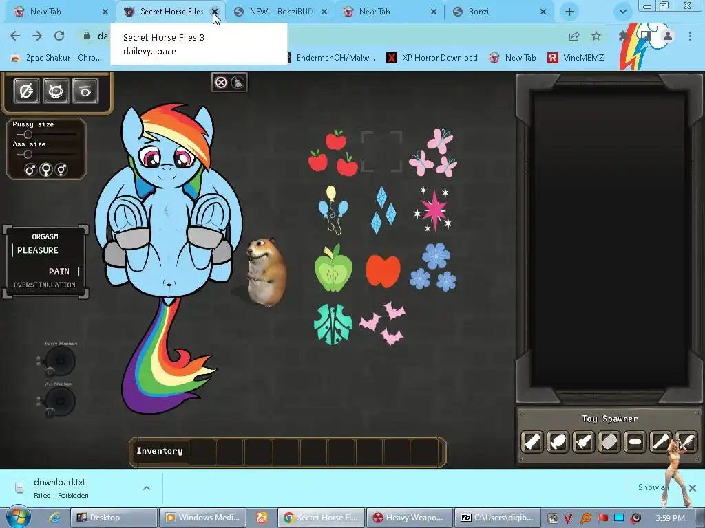Click the circled X icon above the pony
The image size is (705, 528).
tap(221, 82)
